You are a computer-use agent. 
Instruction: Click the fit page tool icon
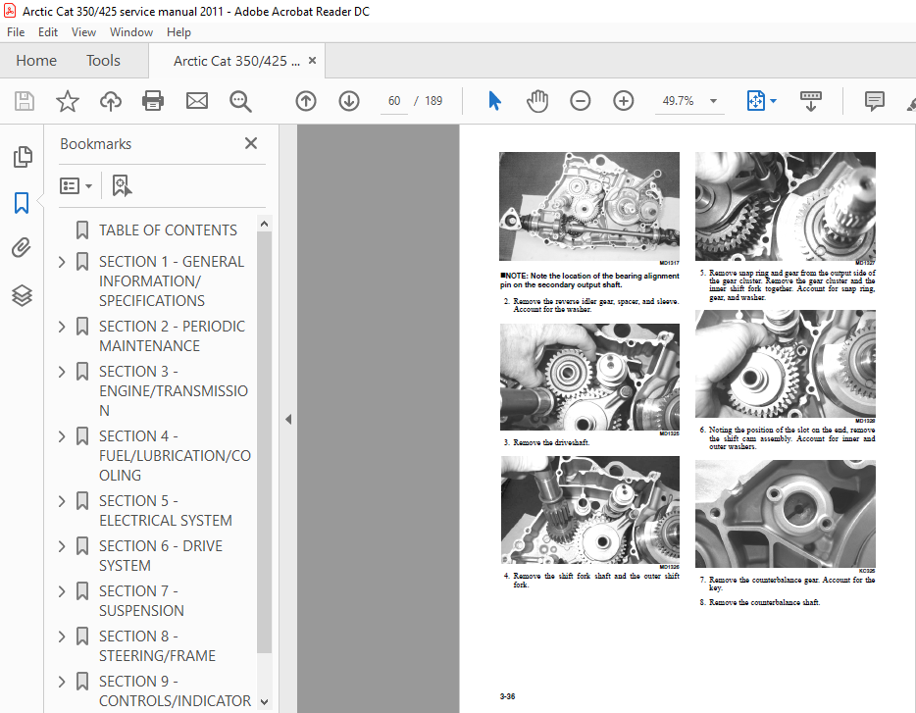(755, 101)
